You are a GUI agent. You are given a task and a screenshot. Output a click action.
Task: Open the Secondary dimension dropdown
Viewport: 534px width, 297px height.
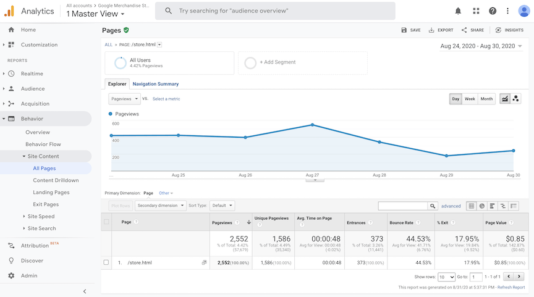[x=161, y=206]
